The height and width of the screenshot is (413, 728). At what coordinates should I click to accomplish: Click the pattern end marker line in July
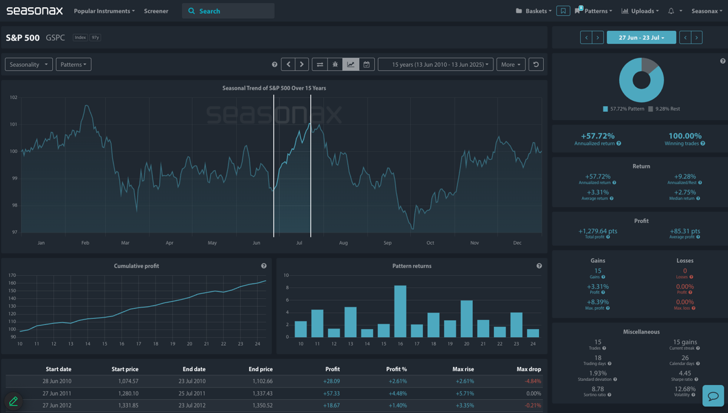pyautogui.click(x=311, y=166)
